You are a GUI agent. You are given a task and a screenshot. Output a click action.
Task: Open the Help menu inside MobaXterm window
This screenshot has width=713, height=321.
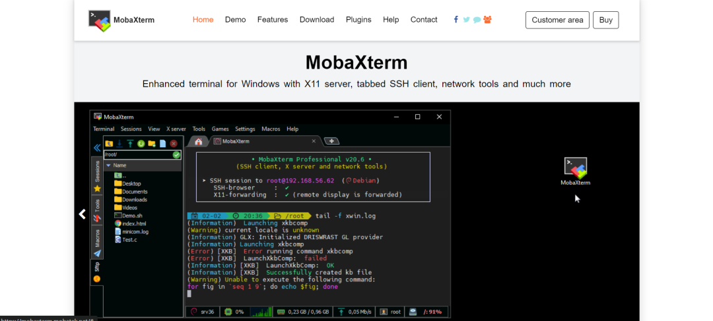click(292, 129)
